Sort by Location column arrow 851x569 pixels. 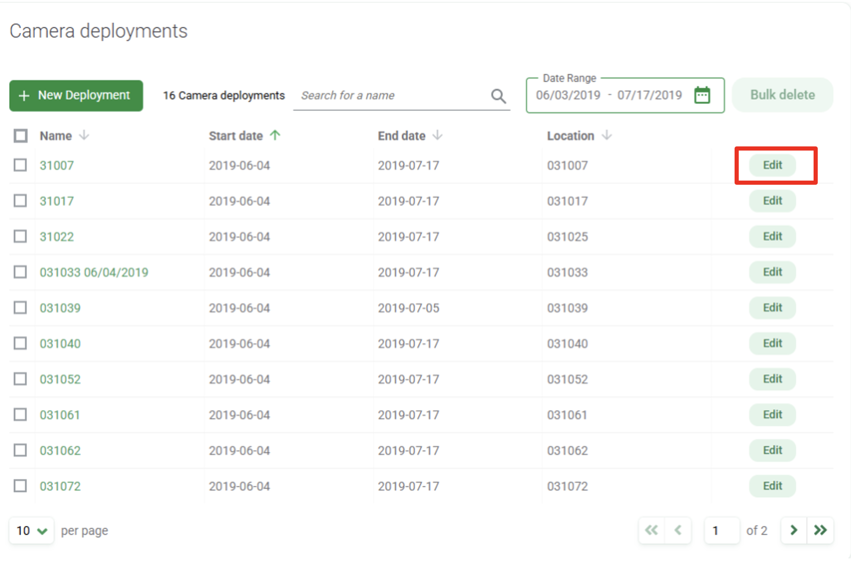pyautogui.click(x=607, y=135)
